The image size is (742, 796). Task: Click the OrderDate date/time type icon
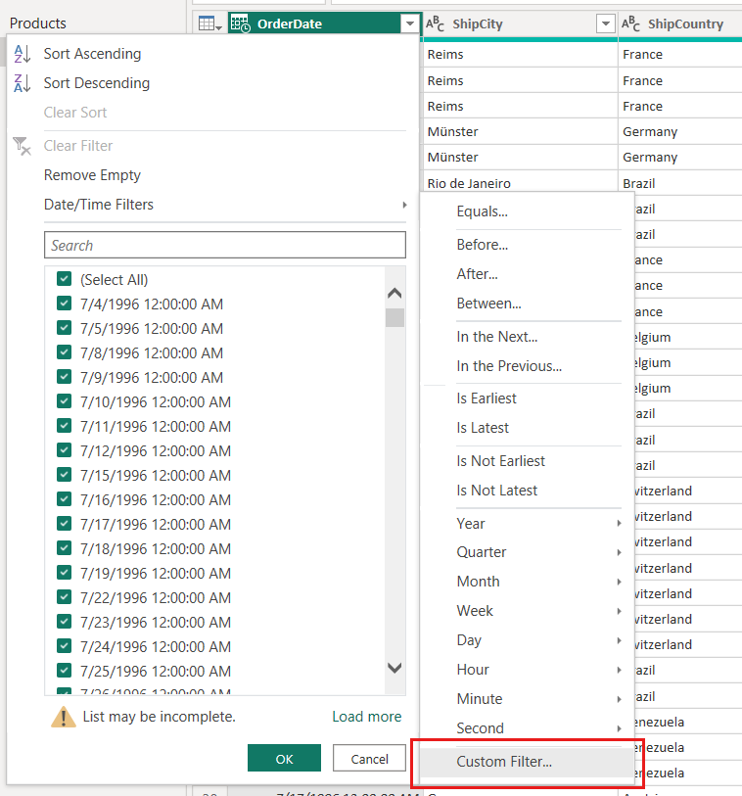pos(241,23)
